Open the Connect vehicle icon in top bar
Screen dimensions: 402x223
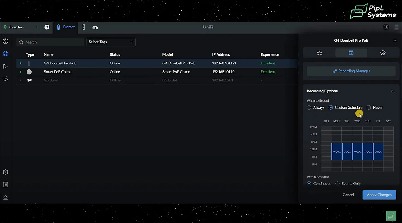95,27
